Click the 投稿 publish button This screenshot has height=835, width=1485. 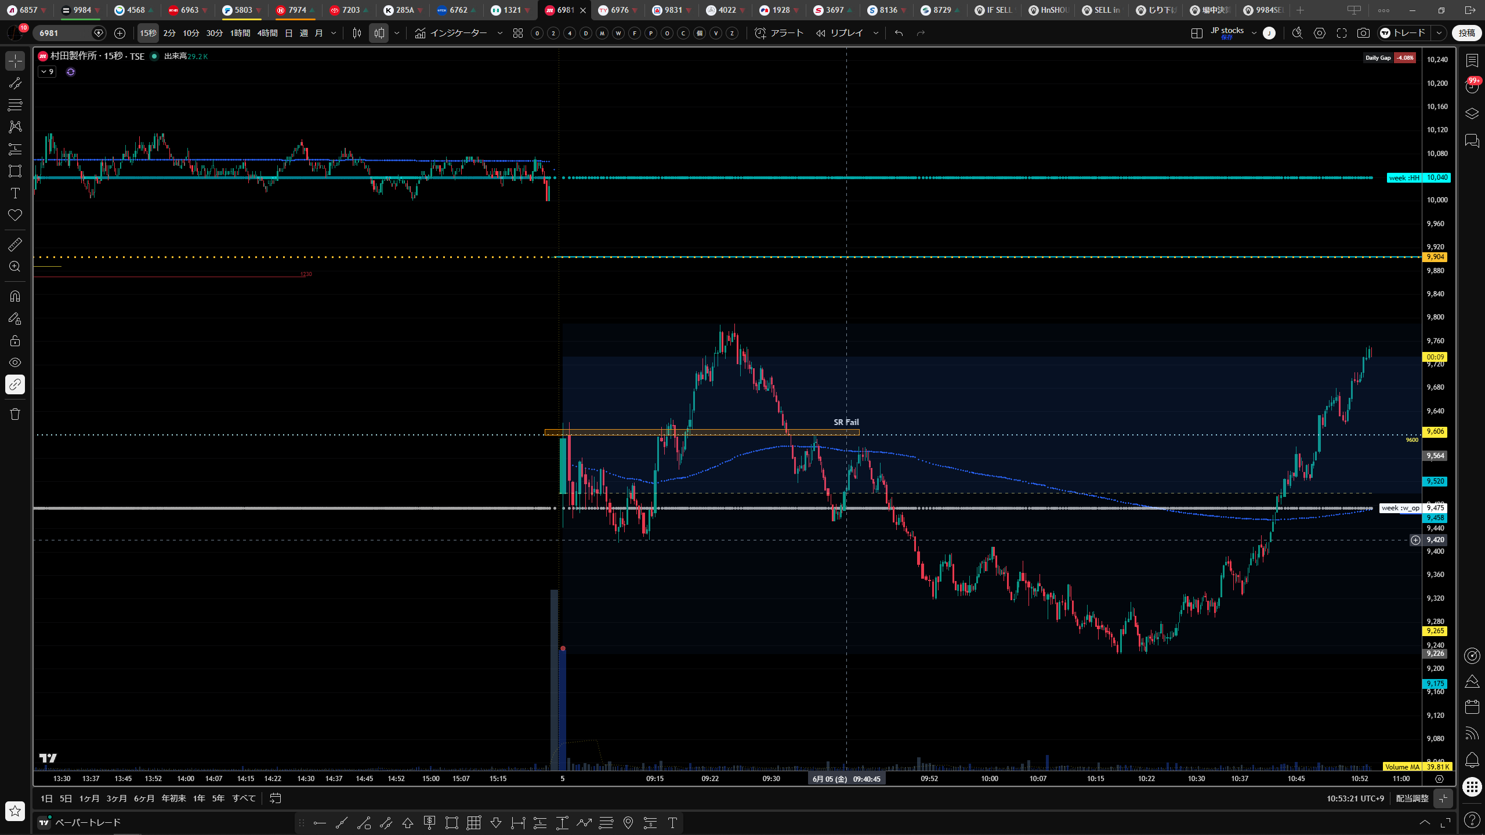point(1466,33)
